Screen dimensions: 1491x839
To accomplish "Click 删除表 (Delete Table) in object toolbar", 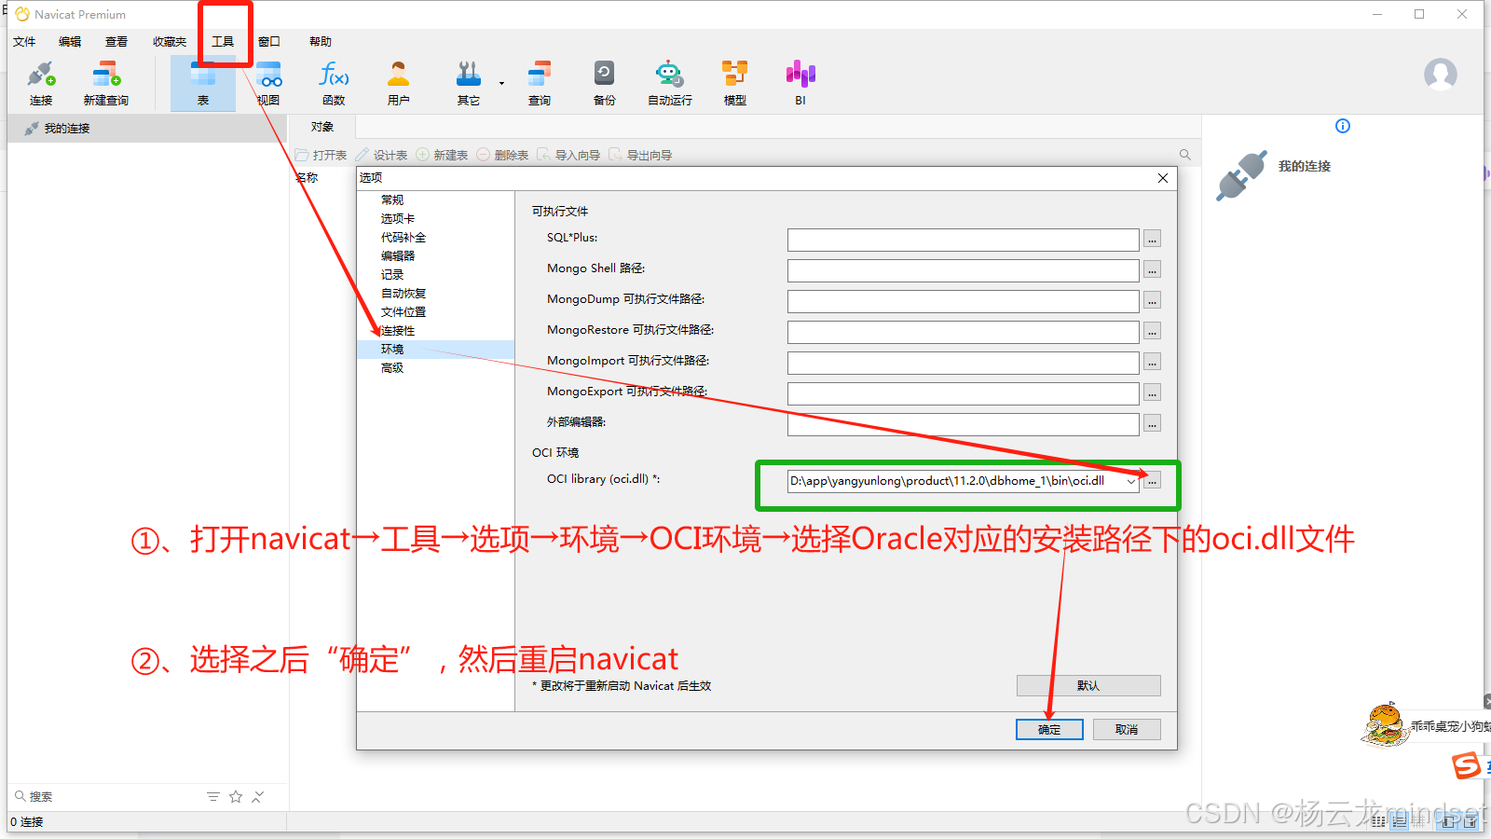I will (503, 155).
